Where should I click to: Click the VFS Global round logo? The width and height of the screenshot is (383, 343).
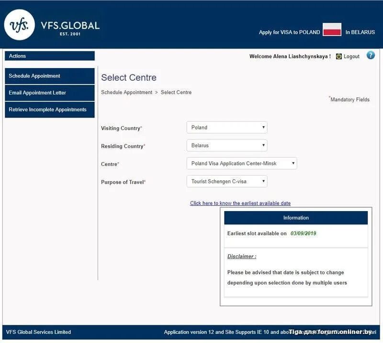(20, 25)
